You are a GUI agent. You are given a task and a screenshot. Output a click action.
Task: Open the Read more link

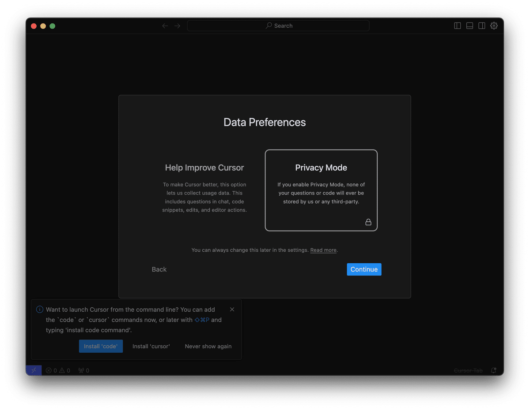click(x=323, y=250)
